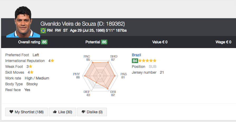This screenshot has height=122, width=236.
Task: Like this player (30)
Action: [x=62, y=112]
